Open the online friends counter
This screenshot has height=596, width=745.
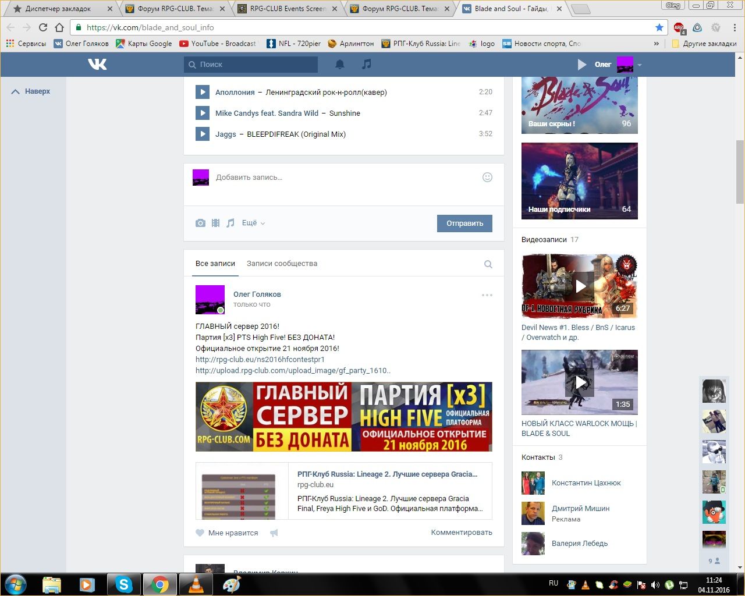[x=714, y=560]
